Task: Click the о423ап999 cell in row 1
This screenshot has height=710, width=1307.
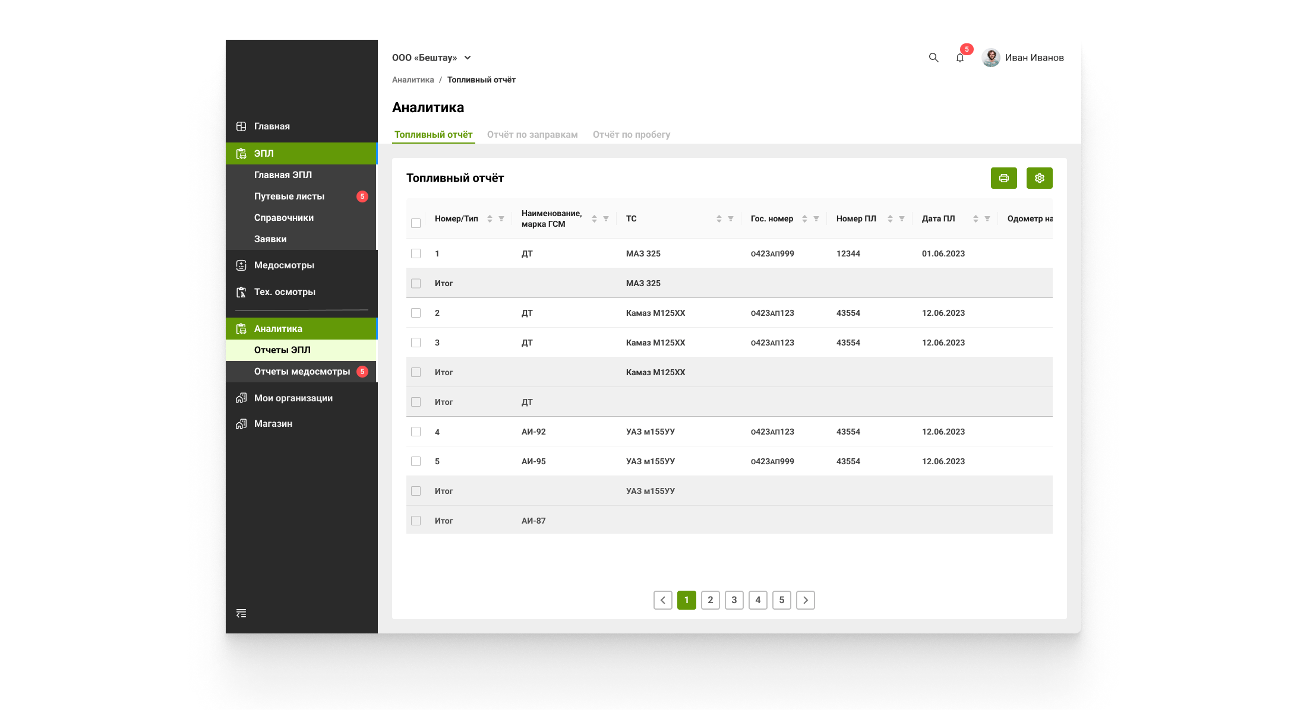Action: click(x=772, y=253)
